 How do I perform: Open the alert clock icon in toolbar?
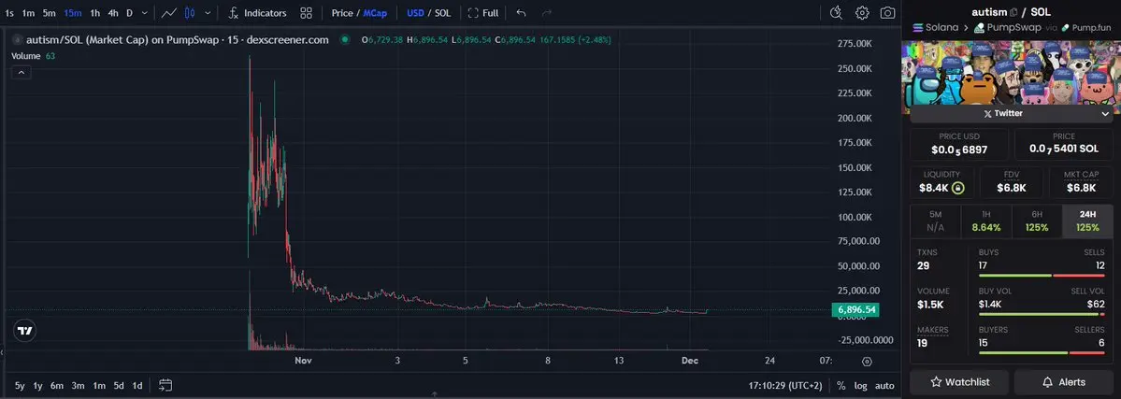837,13
